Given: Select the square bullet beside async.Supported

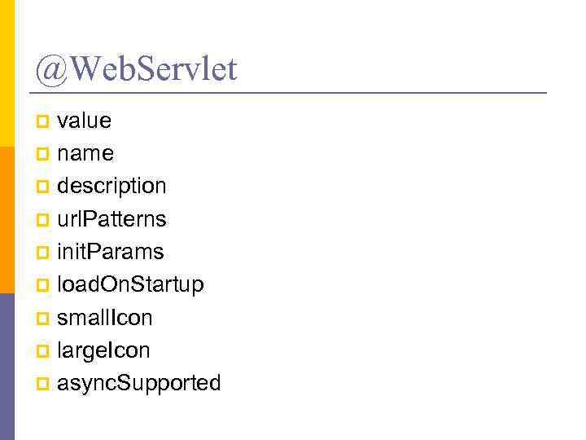Looking at the screenshot, I should click(x=42, y=385).
